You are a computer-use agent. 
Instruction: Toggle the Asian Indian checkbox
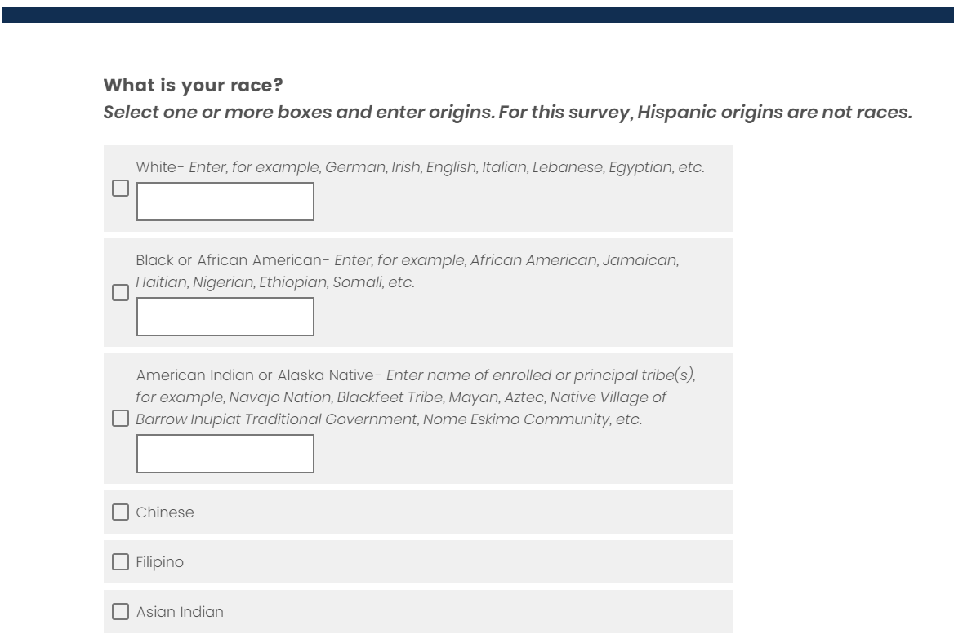(x=120, y=610)
